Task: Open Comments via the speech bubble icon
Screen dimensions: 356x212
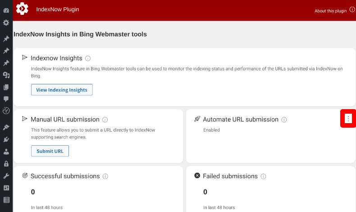Action: (6, 99)
